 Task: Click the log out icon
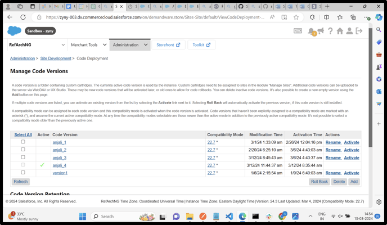coord(359,31)
